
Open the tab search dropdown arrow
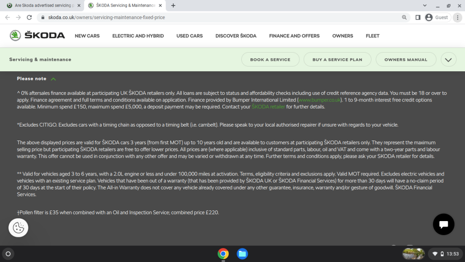pyautogui.click(x=425, y=5)
